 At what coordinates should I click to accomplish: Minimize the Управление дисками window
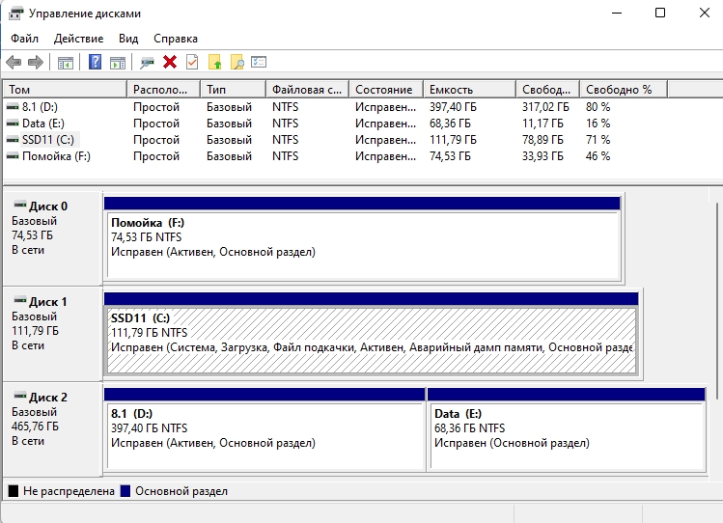[617, 13]
